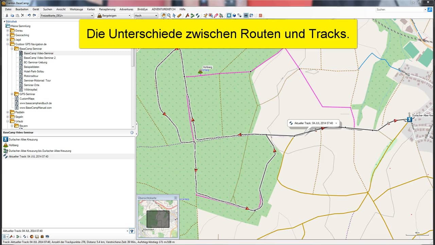Open the Freizeitkarte_DEU+ map dropdown
The width and height of the screenshot is (435, 245).
(67, 15)
